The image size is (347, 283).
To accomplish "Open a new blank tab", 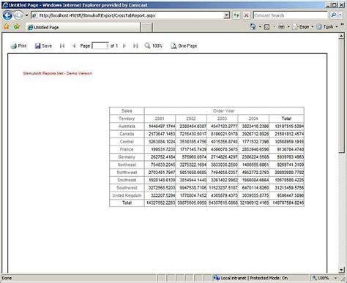I will point(146,27).
